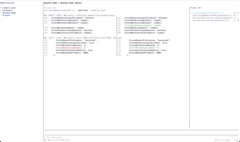Click line number 106 in the diff
The width and height of the screenshot is (240, 142).
[119, 33]
